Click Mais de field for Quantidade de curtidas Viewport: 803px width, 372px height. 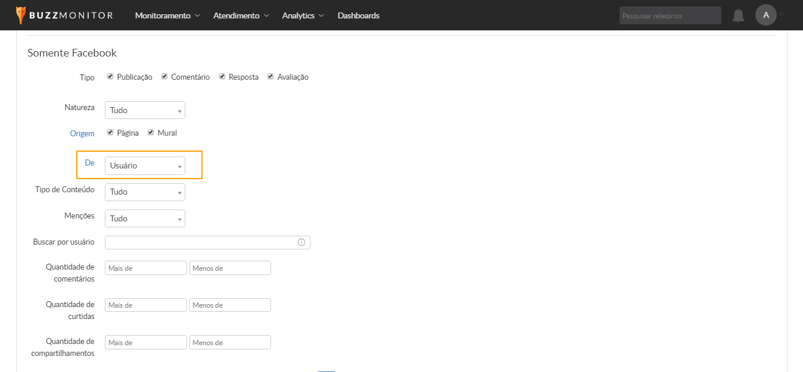pyautogui.click(x=146, y=305)
